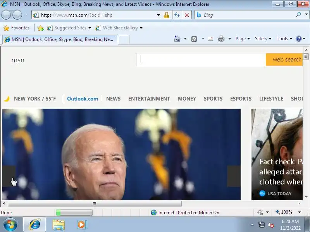Click the address bar URL field
Image resolution: width=310 pixels, height=232 pixels.
tap(95, 15)
